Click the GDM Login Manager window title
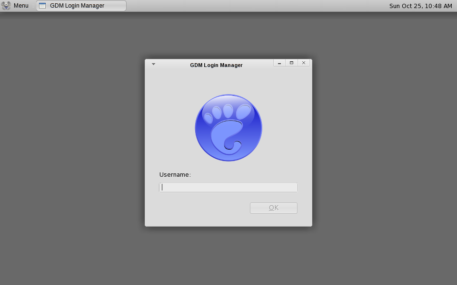The height and width of the screenshot is (285, 457). pyautogui.click(x=216, y=65)
